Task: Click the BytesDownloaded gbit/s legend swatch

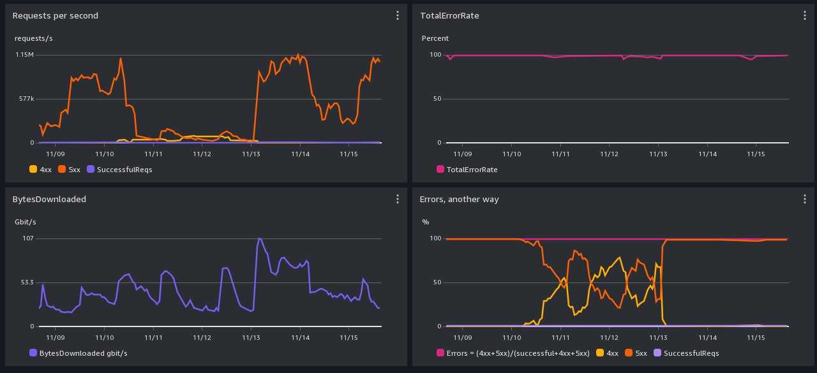Action: click(33, 353)
